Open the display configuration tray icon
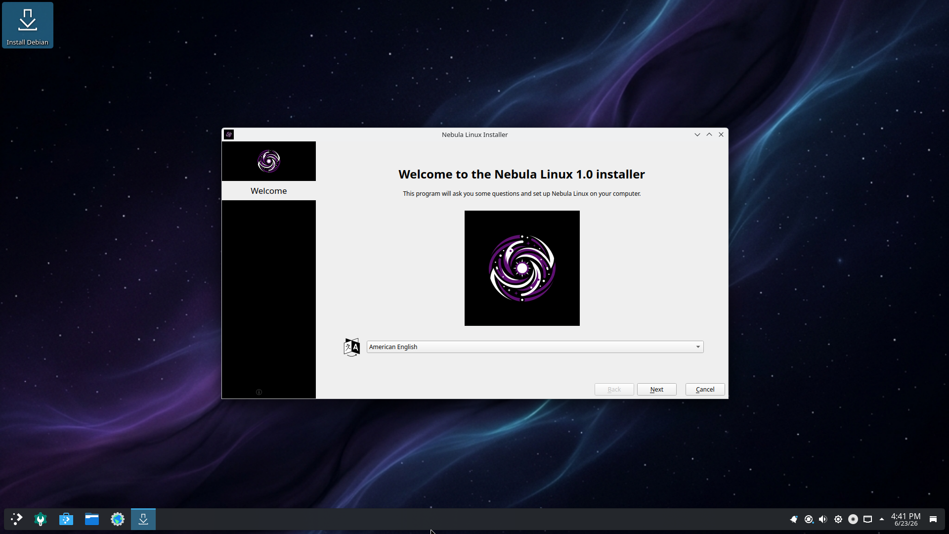 click(x=868, y=519)
